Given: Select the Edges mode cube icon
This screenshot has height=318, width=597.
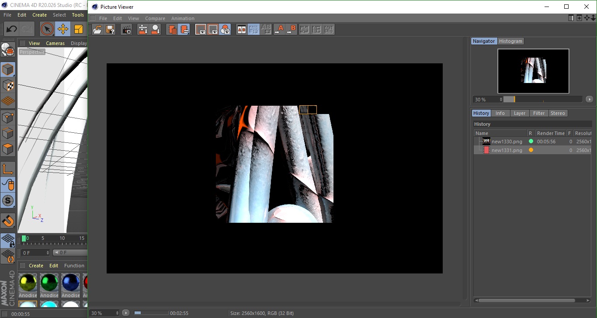Looking at the screenshot, I should [x=8, y=133].
